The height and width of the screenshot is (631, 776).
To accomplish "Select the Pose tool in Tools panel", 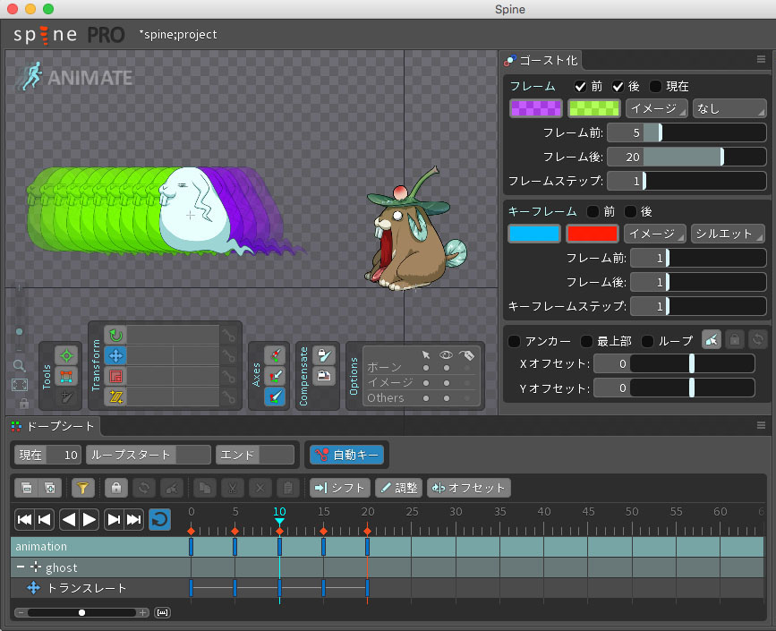I will [x=66, y=355].
